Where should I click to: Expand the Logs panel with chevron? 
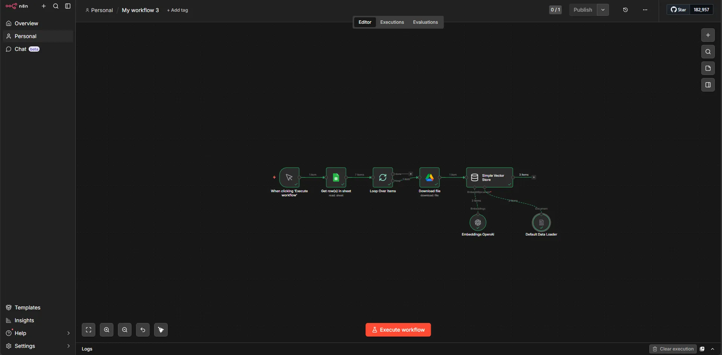pos(713,349)
